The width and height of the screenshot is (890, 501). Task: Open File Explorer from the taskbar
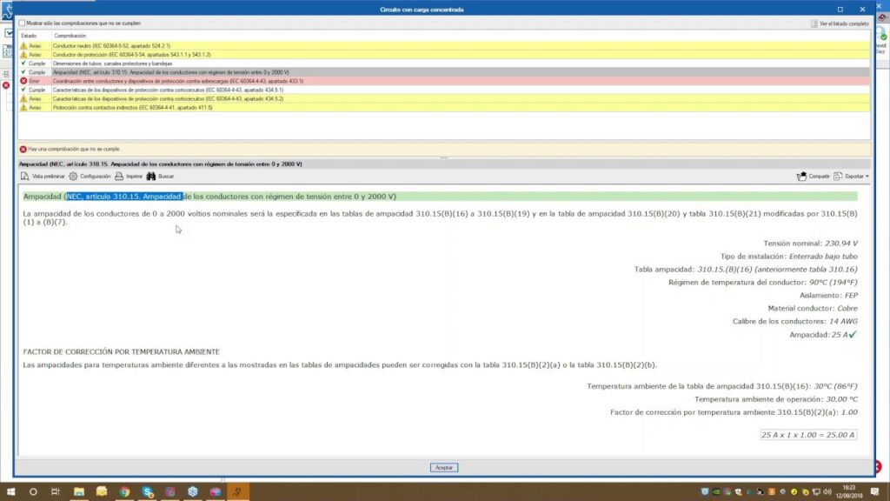tap(79, 491)
